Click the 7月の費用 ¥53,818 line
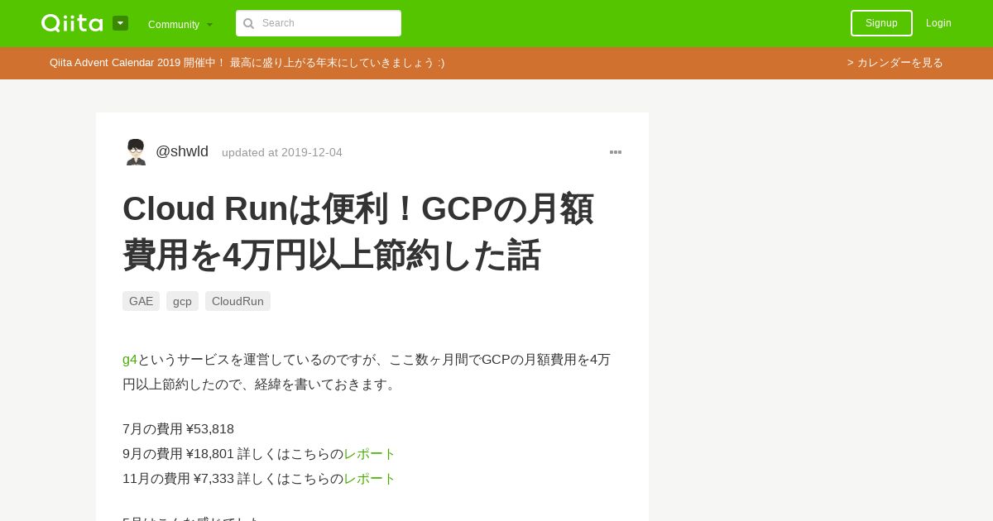The width and height of the screenshot is (993, 521). point(178,429)
